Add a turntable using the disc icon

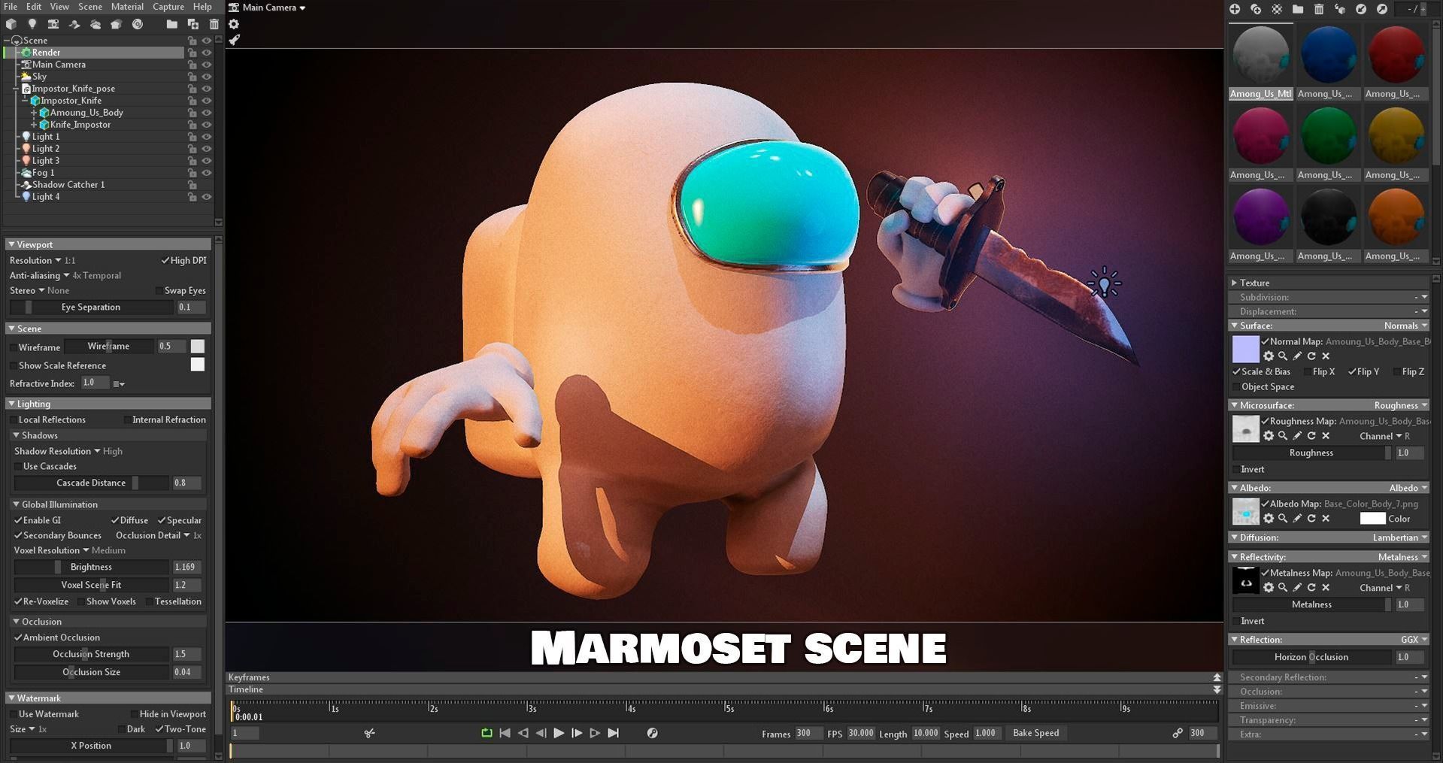coord(138,24)
